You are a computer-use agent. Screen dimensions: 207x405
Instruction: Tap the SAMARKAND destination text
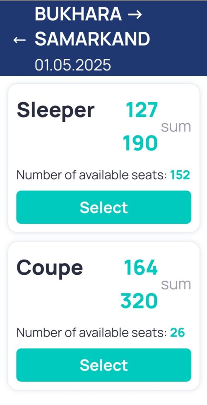pos(92,39)
